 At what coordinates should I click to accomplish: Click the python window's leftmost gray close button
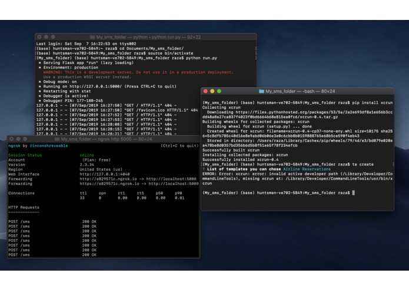tap(39, 37)
